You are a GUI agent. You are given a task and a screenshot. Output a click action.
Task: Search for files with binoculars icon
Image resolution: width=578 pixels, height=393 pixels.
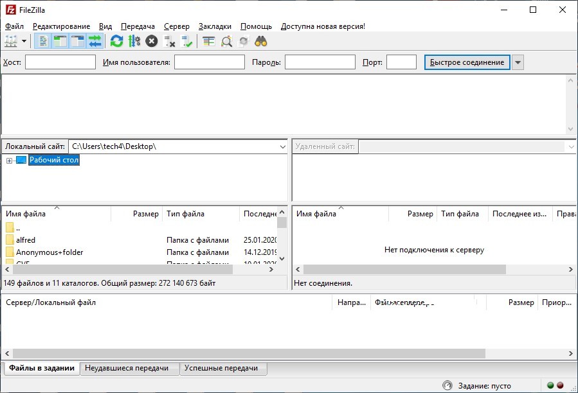pyautogui.click(x=261, y=41)
